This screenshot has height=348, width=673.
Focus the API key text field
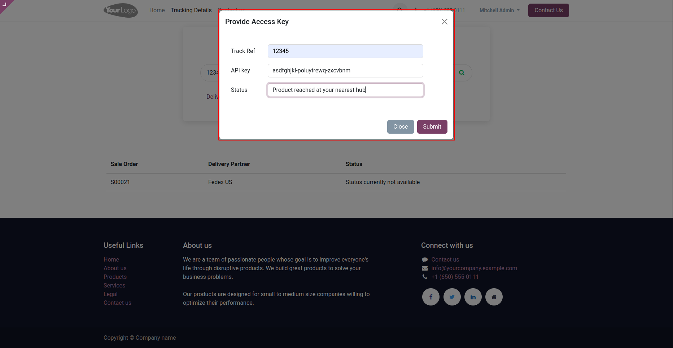coord(345,71)
